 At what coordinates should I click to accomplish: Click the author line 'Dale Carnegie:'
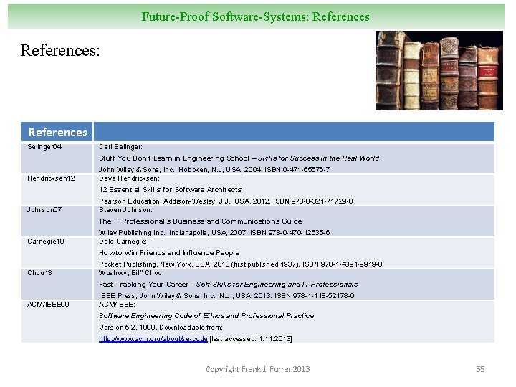(x=123, y=242)
